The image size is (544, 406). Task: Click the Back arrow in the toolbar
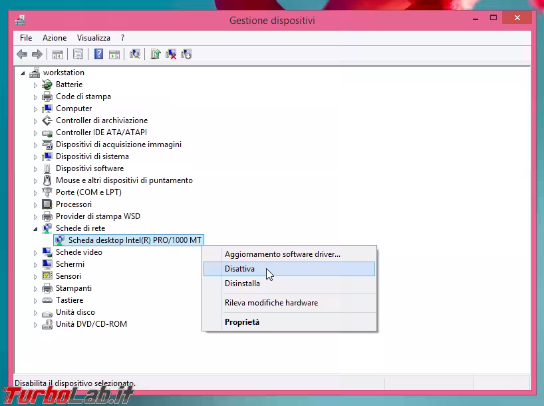coord(22,55)
